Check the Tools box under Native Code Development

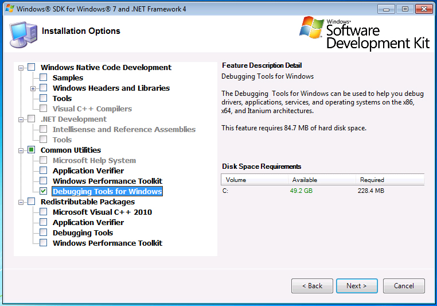pyautogui.click(x=43, y=98)
